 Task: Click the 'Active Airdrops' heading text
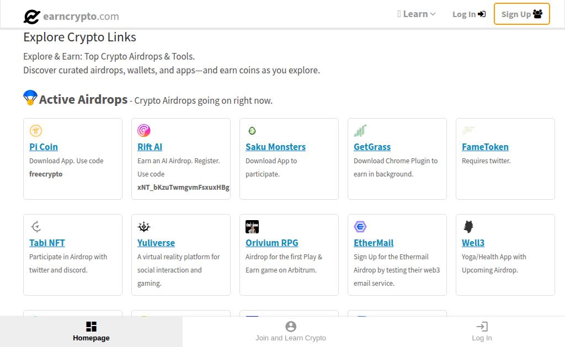click(83, 99)
